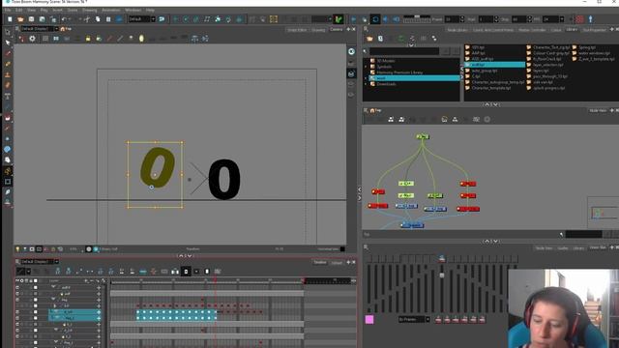Click the Copy icon in the top toolbar
619x348 pixels.
pyautogui.click(x=98, y=19)
